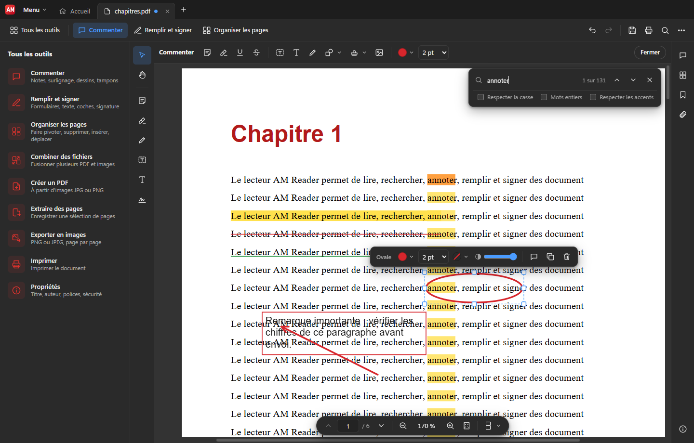The image size is (694, 443).
Task: Activate the hand pan tool
Action: tap(142, 75)
